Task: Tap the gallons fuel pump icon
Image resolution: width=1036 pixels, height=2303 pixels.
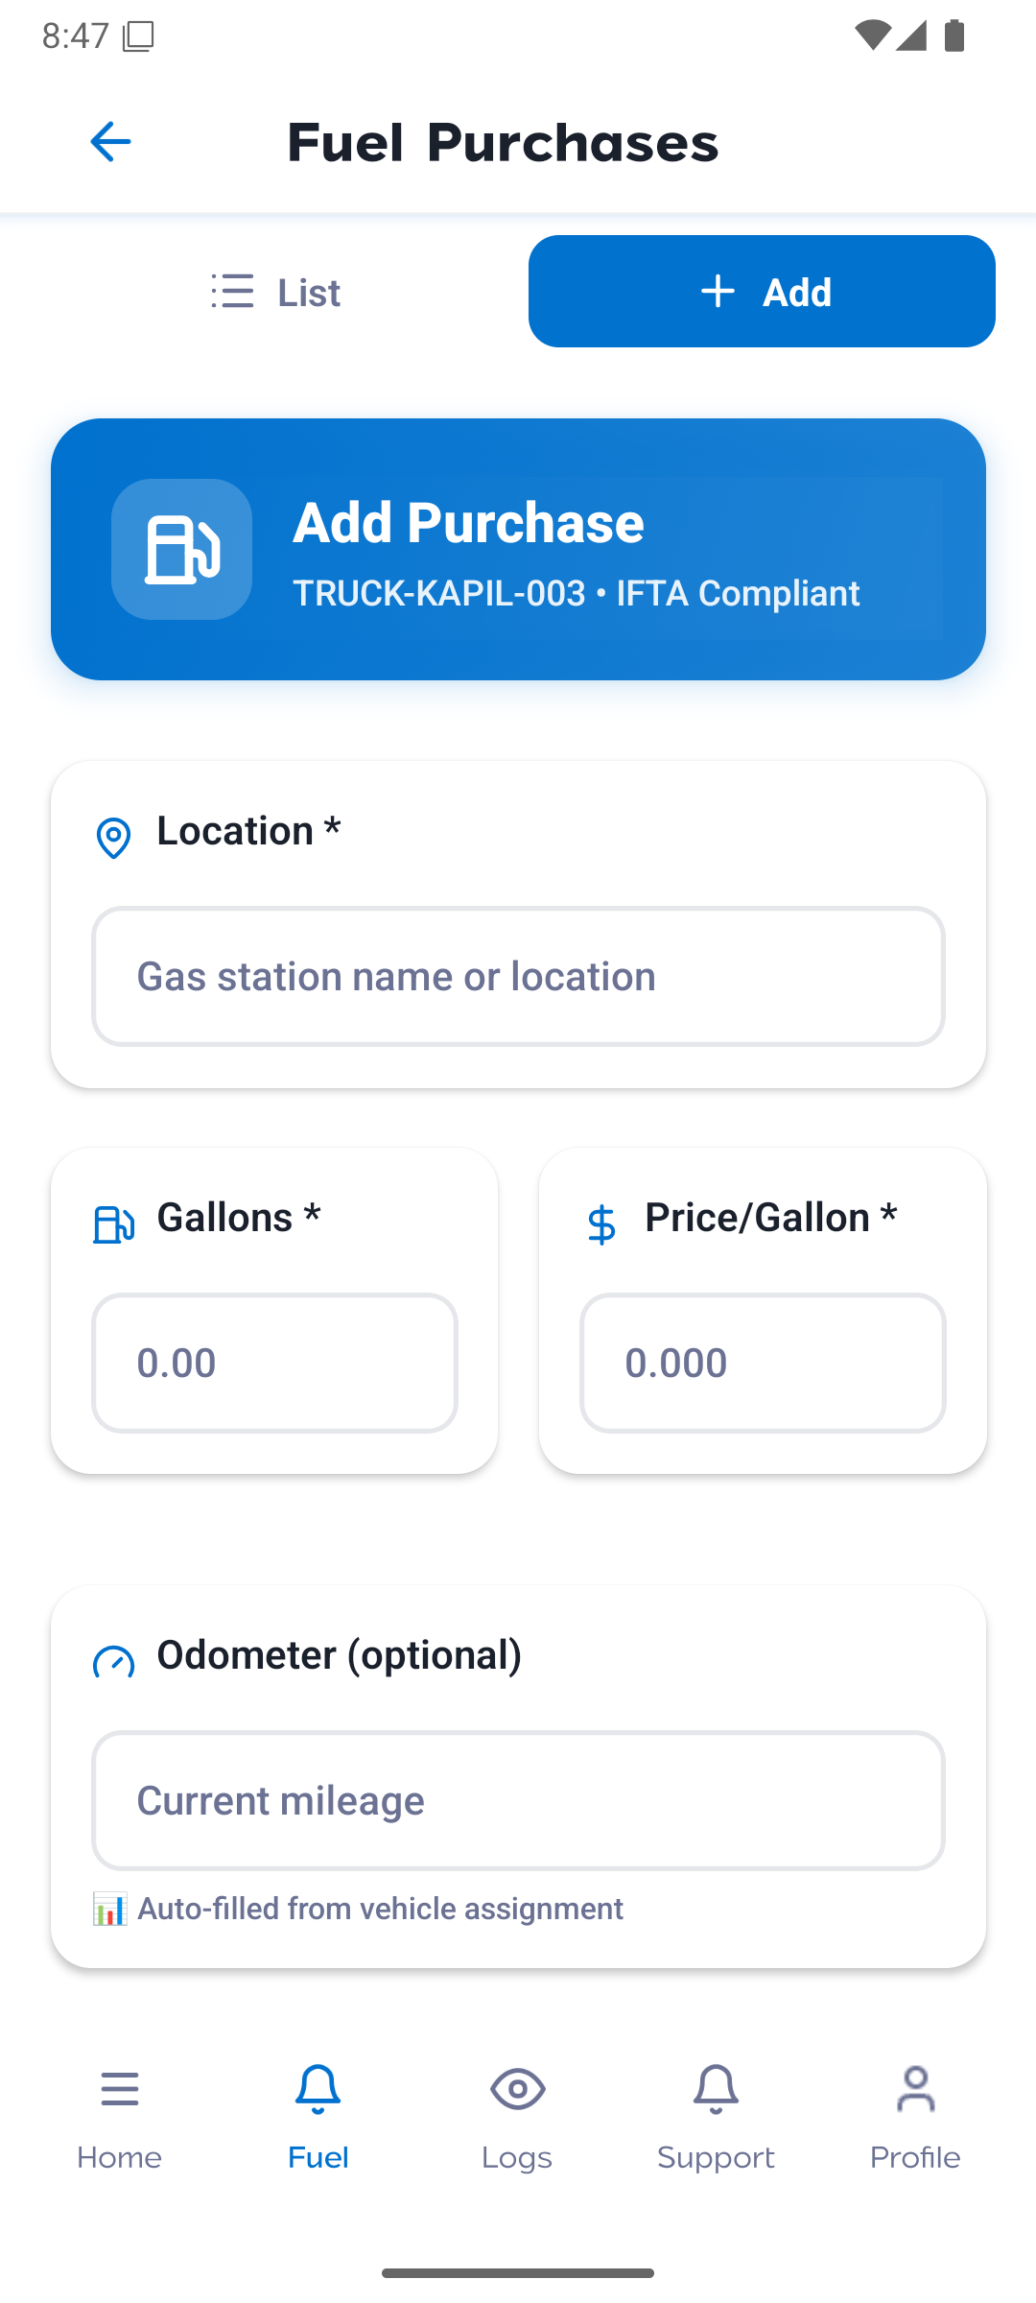Action: click(x=113, y=1224)
